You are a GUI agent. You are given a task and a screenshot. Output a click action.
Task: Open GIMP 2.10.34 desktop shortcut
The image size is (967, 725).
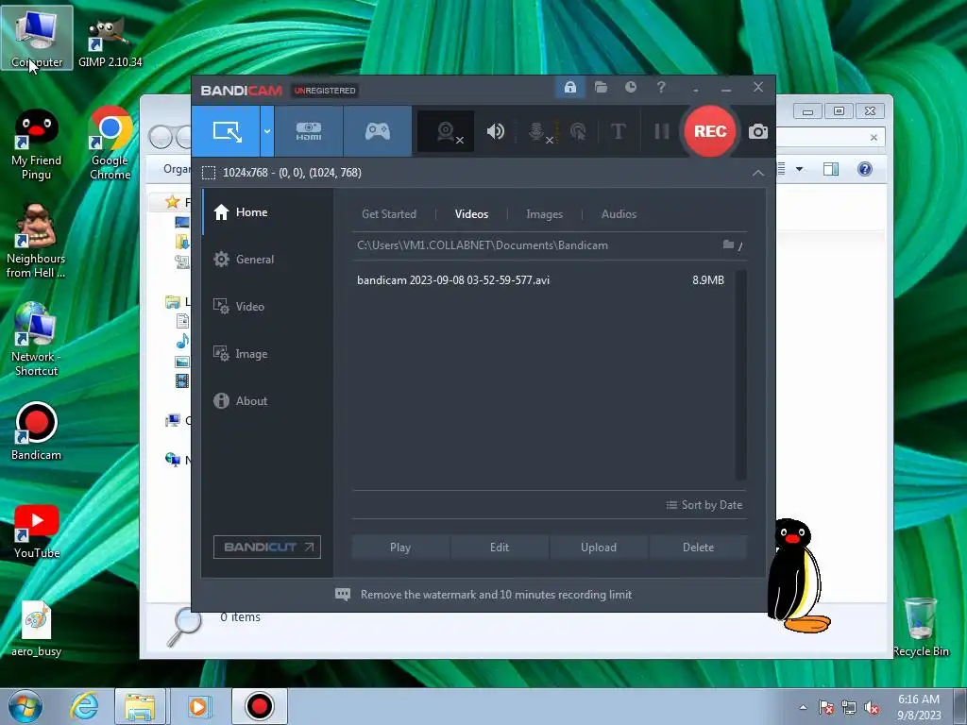coord(110,42)
